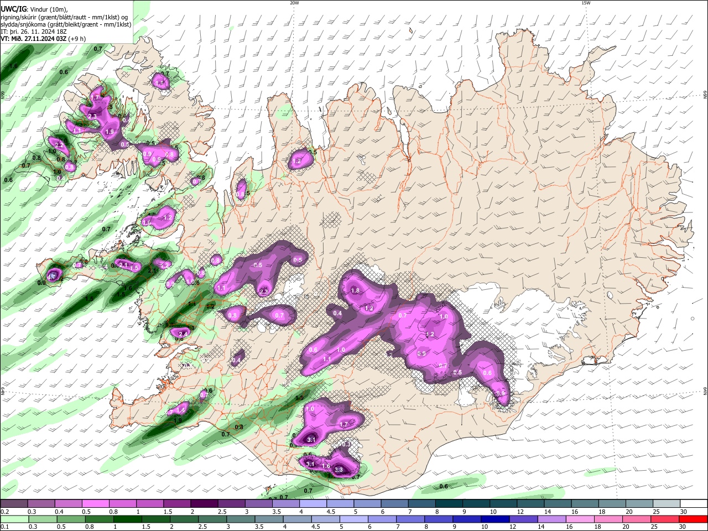Click the dark teal 8 snow scale swatch
Image resolution: width=708 pixels, height=531 pixels.
(449, 504)
